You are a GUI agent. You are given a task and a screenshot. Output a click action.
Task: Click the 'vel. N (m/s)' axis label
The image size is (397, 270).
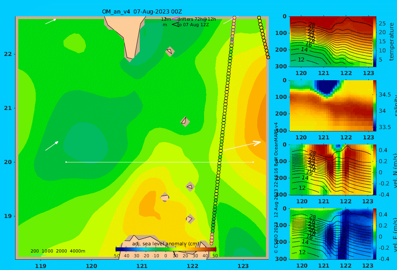coord(395,170)
